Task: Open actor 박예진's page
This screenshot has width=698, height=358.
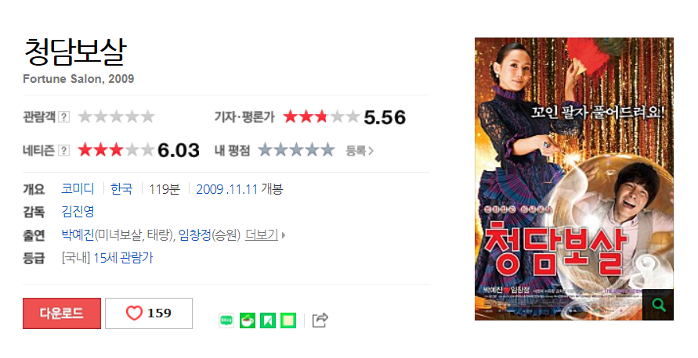Action: (78, 234)
